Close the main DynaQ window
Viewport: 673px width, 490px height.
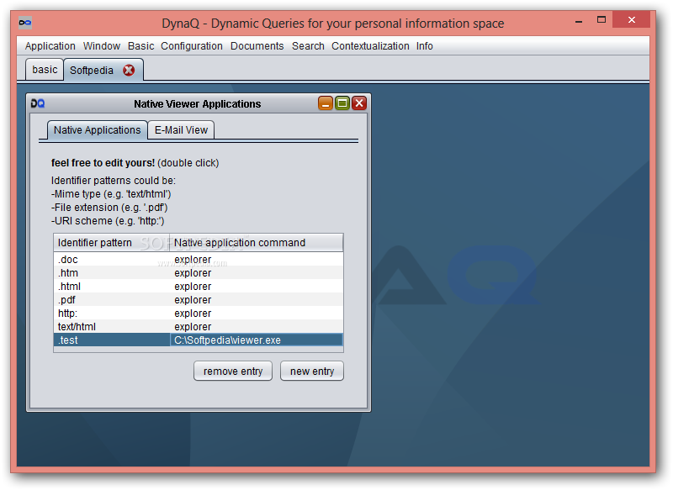pyautogui.click(x=632, y=19)
